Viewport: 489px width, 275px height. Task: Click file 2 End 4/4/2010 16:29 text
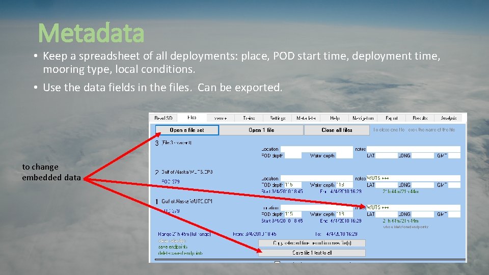(341, 191)
